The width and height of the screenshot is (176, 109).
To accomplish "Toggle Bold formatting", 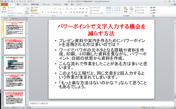I will pyautogui.click(x=43, y=12).
